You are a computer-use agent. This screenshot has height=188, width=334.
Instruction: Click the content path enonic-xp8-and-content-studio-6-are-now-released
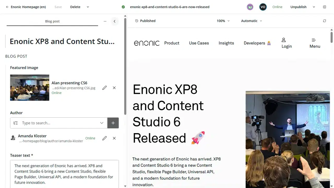170,7
